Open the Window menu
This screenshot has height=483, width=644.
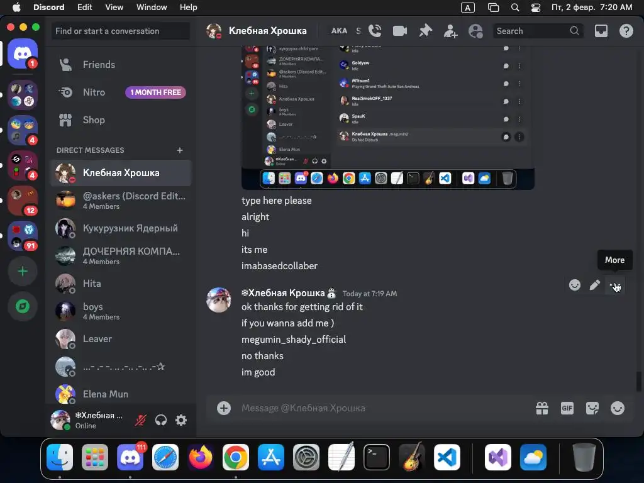coord(152,7)
